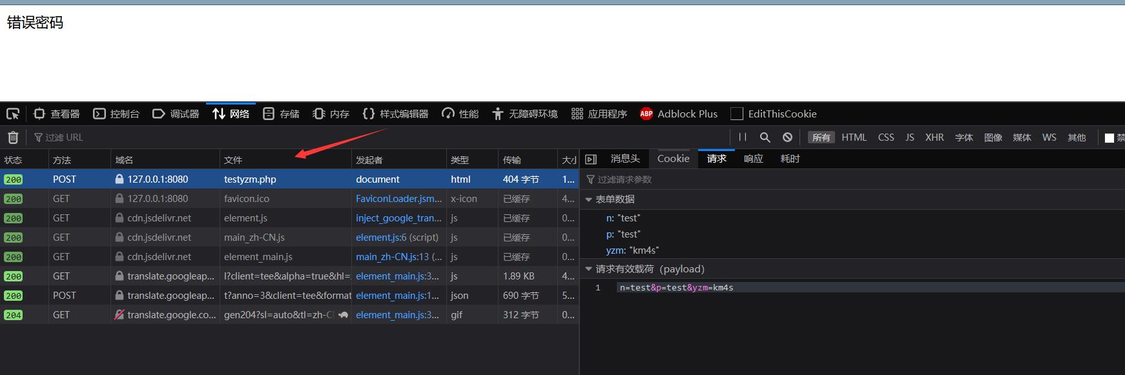
Task: Click the slow-request turtle icon
Action: (343, 315)
